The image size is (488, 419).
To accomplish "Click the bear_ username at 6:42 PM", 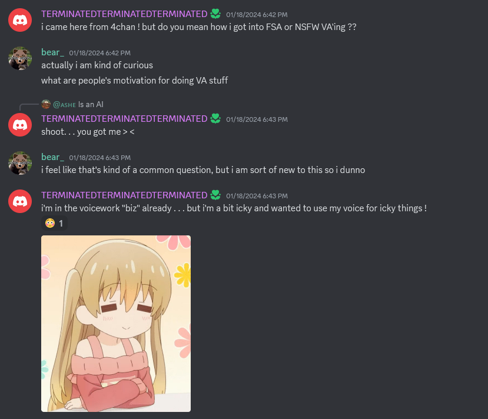I will coord(52,52).
